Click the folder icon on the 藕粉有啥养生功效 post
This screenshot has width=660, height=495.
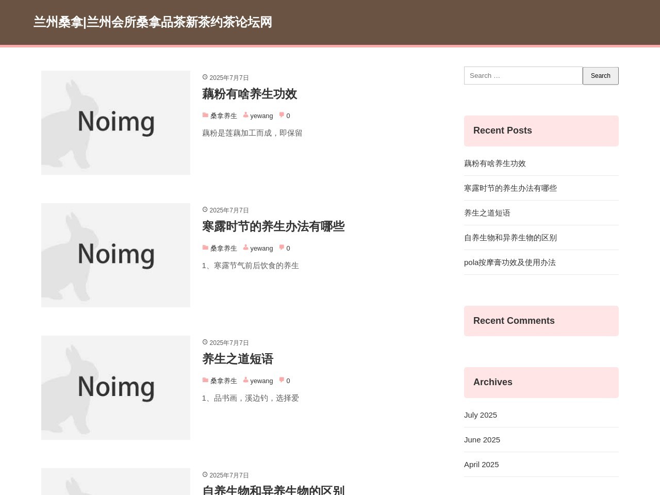[x=205, y=115]
